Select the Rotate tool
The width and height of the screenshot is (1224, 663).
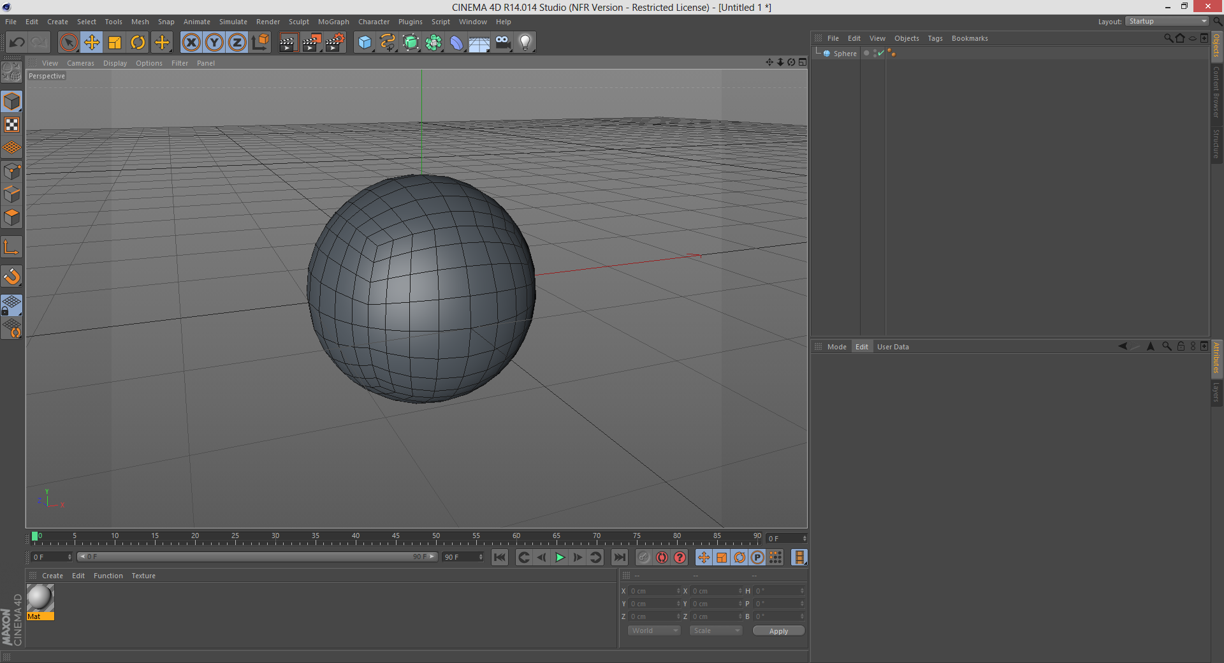138,42
